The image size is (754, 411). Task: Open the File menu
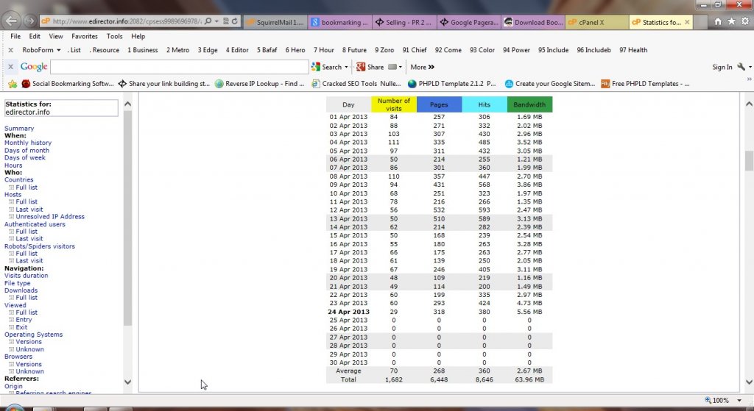pyautogui.click(x=15, y=36)
